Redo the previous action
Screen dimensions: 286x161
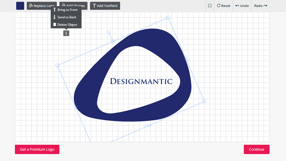point(260,6)
